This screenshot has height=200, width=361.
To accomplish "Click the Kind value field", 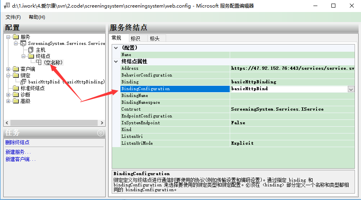I will pos(292,129).
